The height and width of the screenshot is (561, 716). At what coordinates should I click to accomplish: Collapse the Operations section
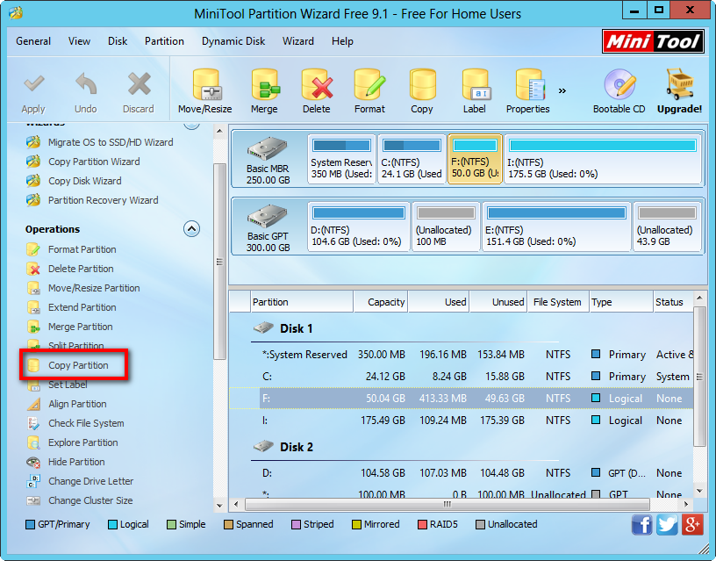tap(192, 229)
